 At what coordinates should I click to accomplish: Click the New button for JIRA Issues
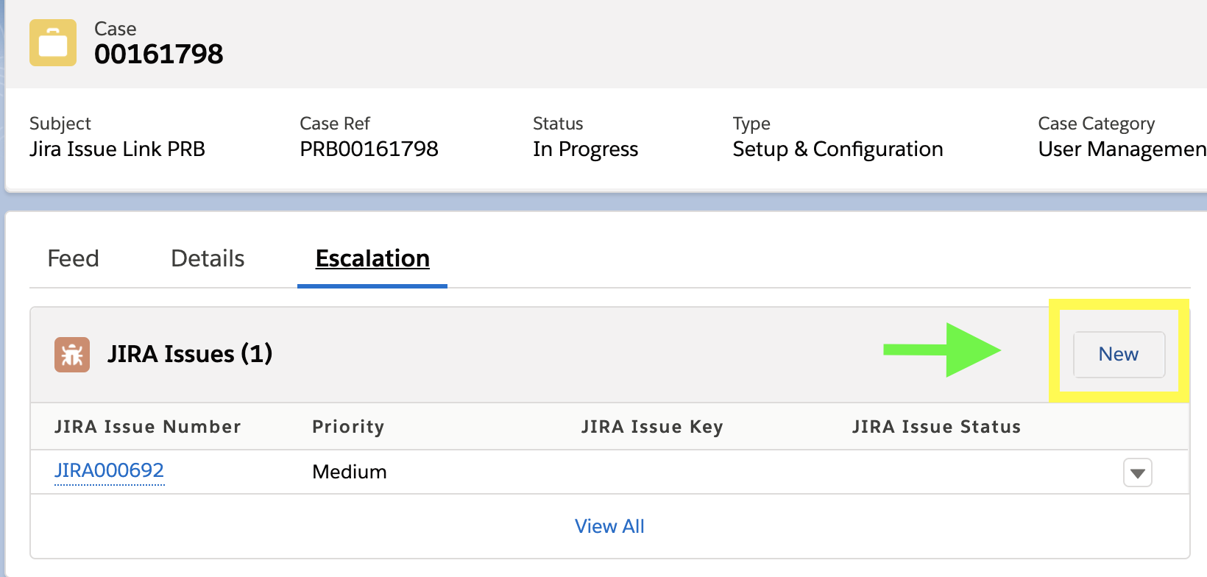pos(1119,354)
